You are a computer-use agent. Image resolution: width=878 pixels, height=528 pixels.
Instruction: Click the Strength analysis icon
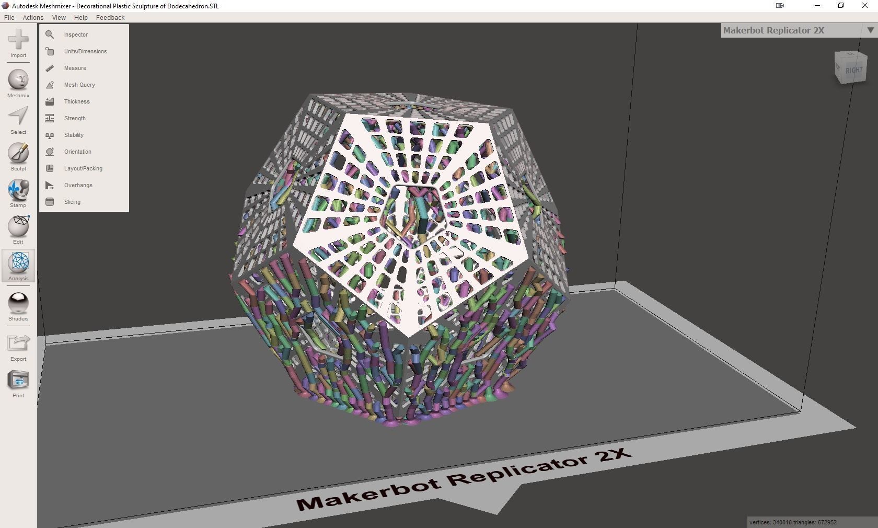50,118
